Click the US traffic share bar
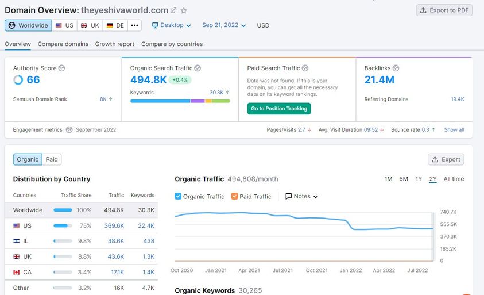Image resolution: width=484 pixels, height=295 pixels. point(63,226)
